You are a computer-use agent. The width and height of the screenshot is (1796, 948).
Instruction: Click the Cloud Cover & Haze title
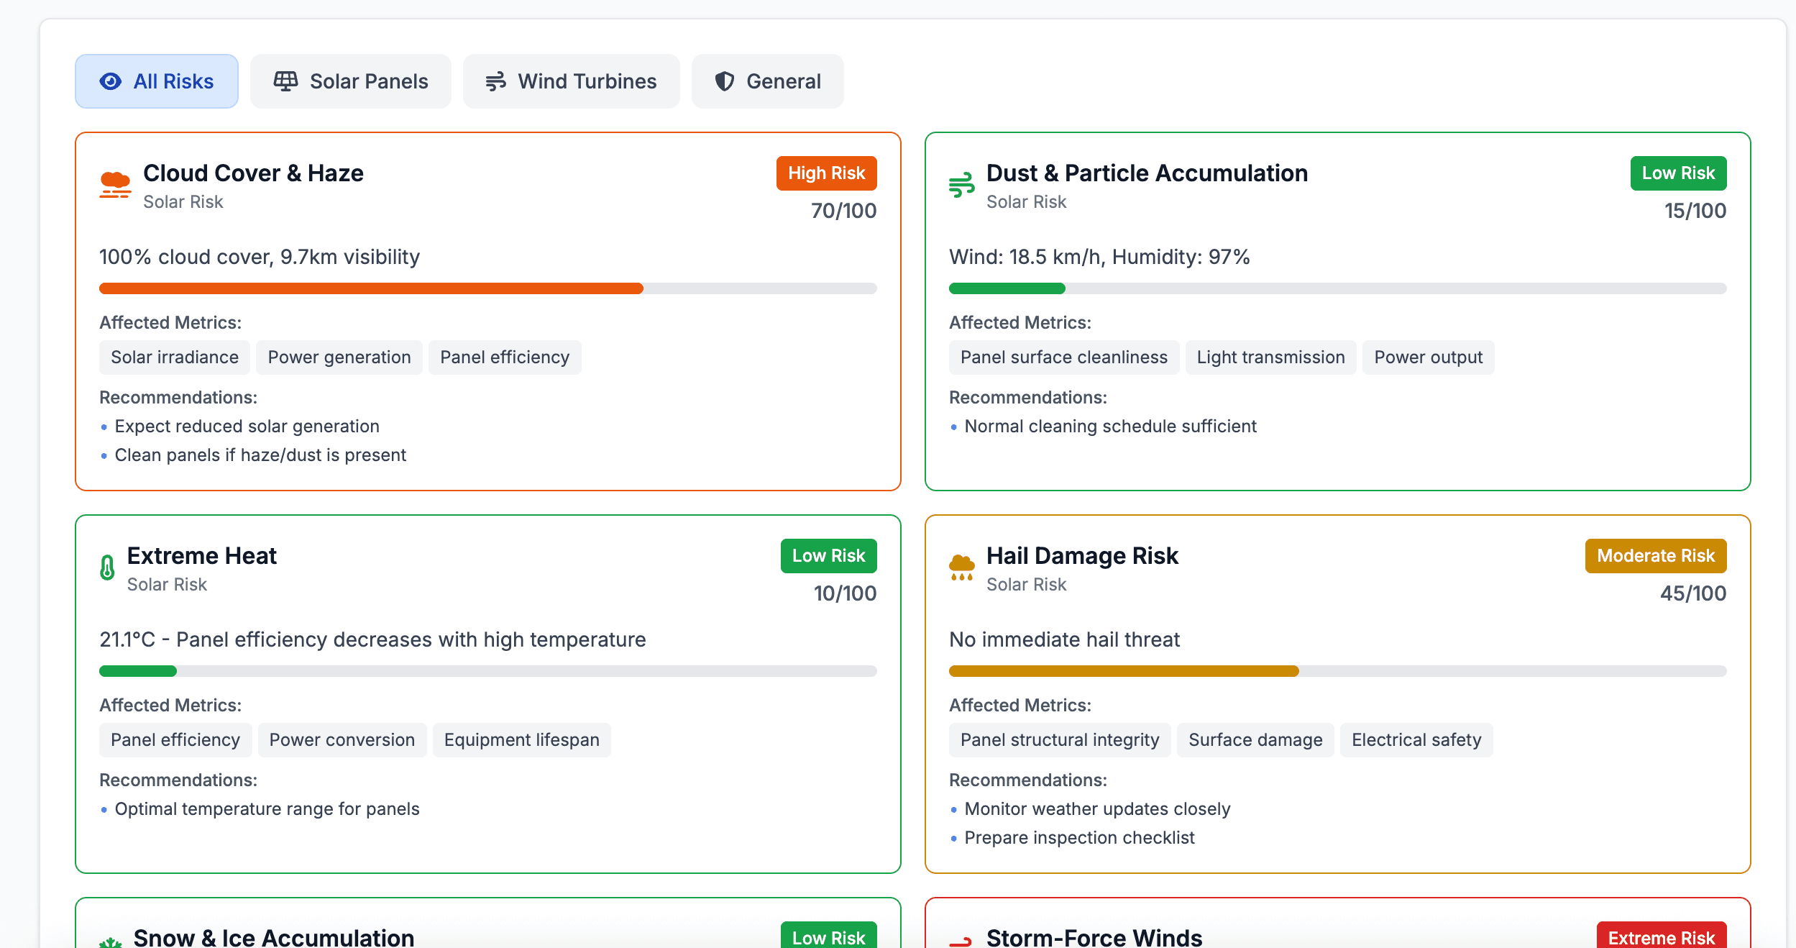tap(253, 173)
